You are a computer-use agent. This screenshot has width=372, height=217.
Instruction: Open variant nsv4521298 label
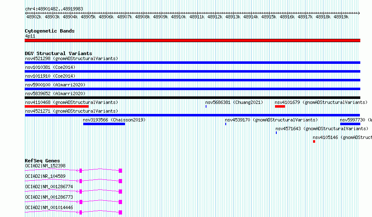(71, 58)
